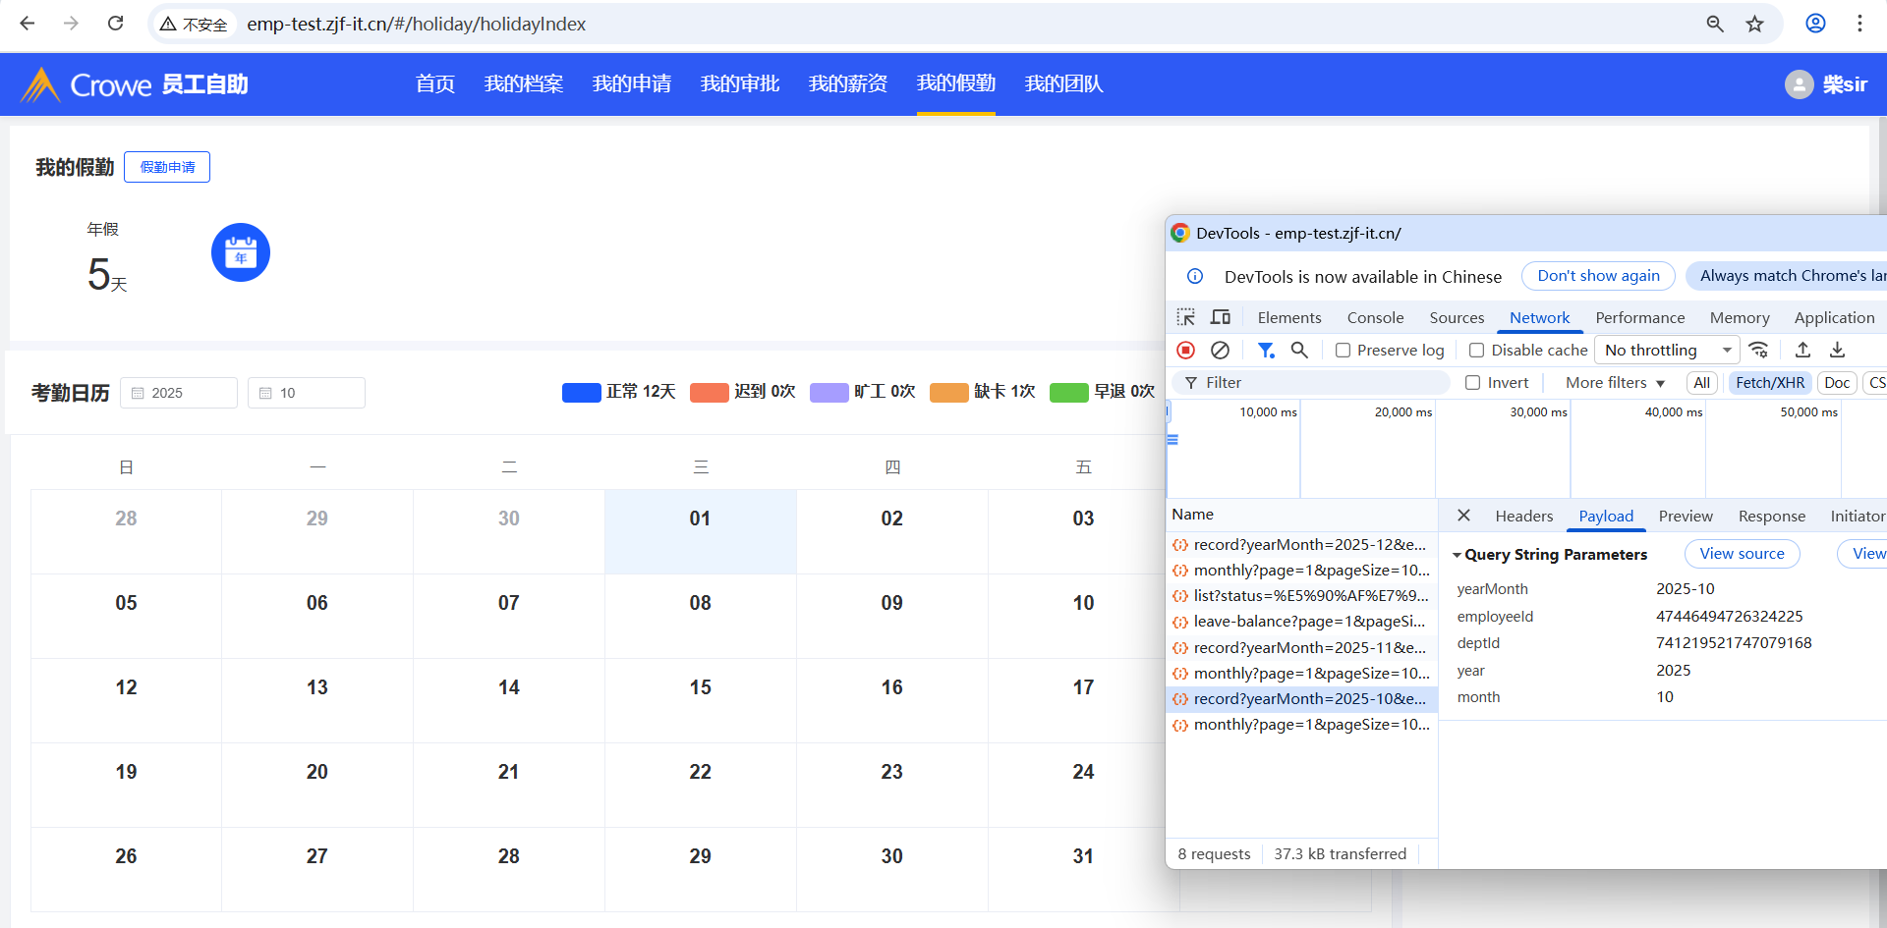Click the 假勤申请 button

(167, 167)
